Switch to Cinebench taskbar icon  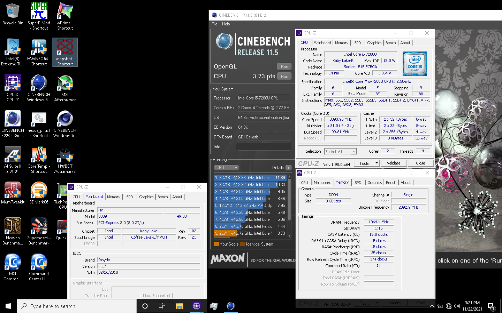230,306
